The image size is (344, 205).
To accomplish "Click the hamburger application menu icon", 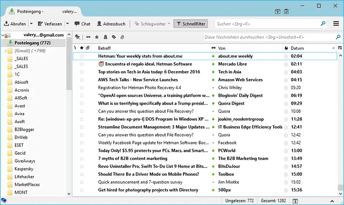I will coord(336,24).
